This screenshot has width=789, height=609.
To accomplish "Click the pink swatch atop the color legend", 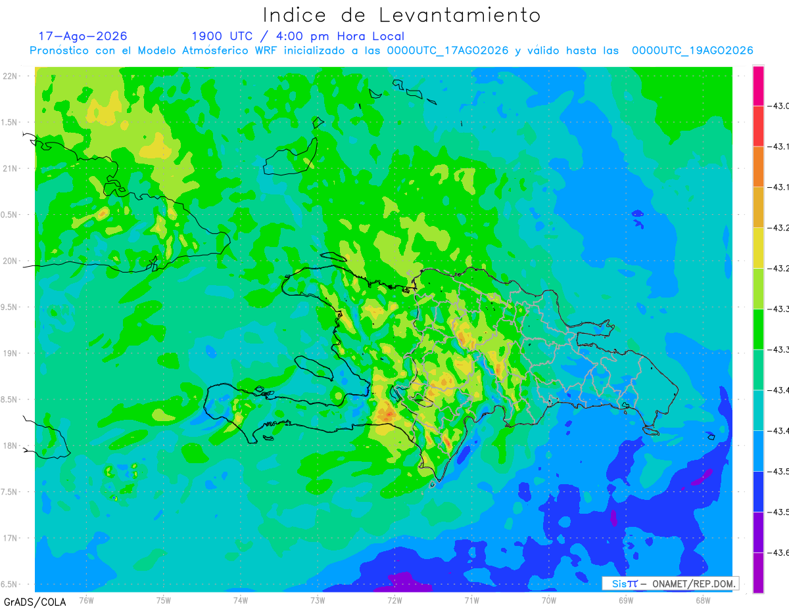I will click(x=758, y=85).
